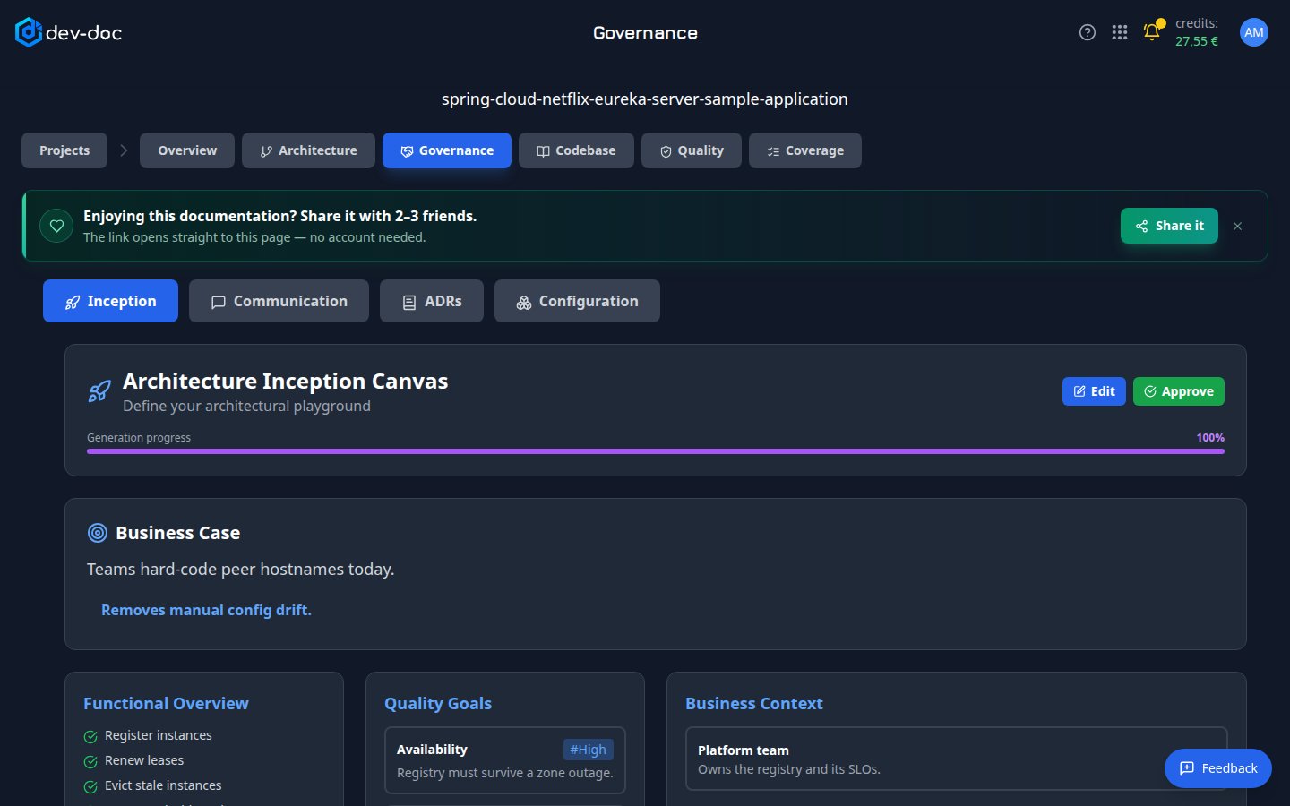The height and width of the screenshot is (806, 1290).
Task: Open the Architecture tab
Action: click(x=308, y=150)
